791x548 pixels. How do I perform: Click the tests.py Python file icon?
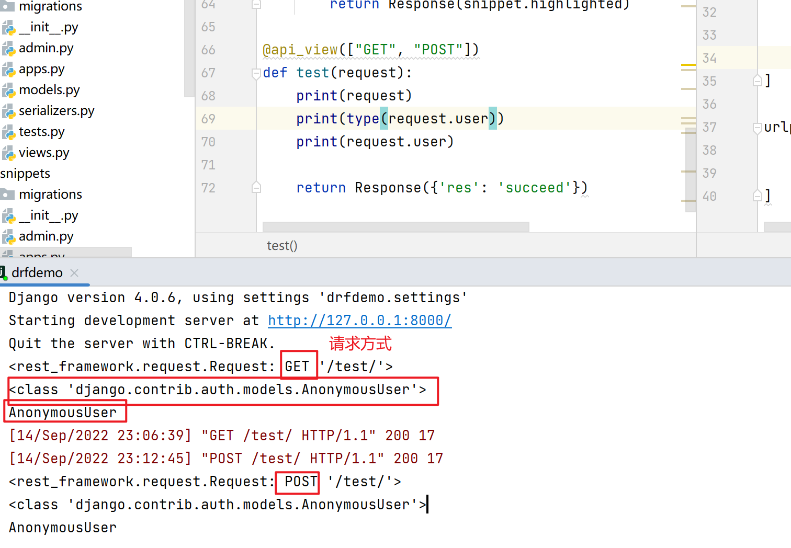[x=8, y=133]
